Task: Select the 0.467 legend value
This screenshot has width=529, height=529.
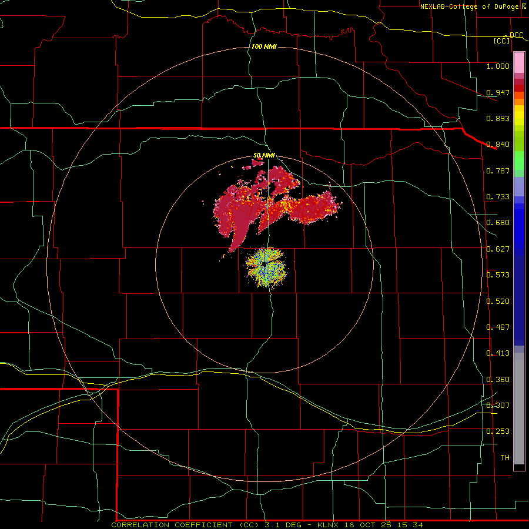Action: pos(498,327)
